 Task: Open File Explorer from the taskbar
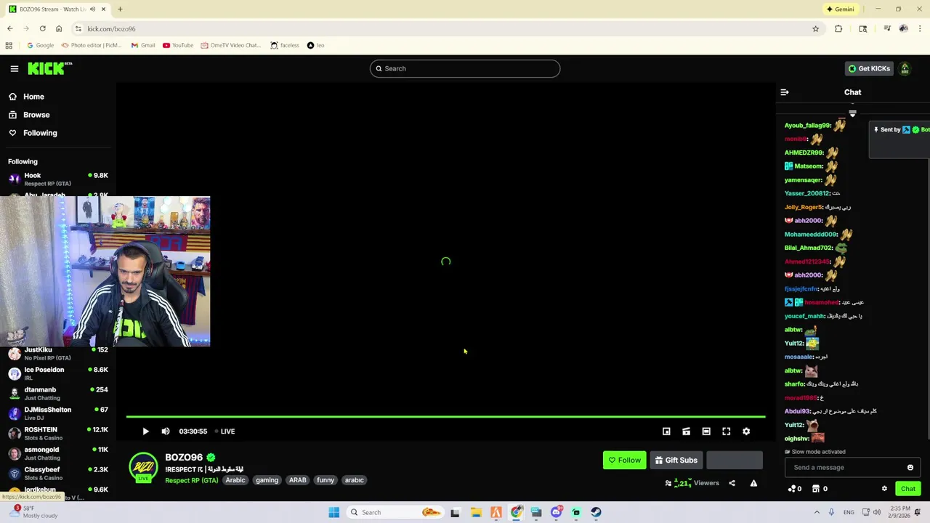click(x=476, y=512)
